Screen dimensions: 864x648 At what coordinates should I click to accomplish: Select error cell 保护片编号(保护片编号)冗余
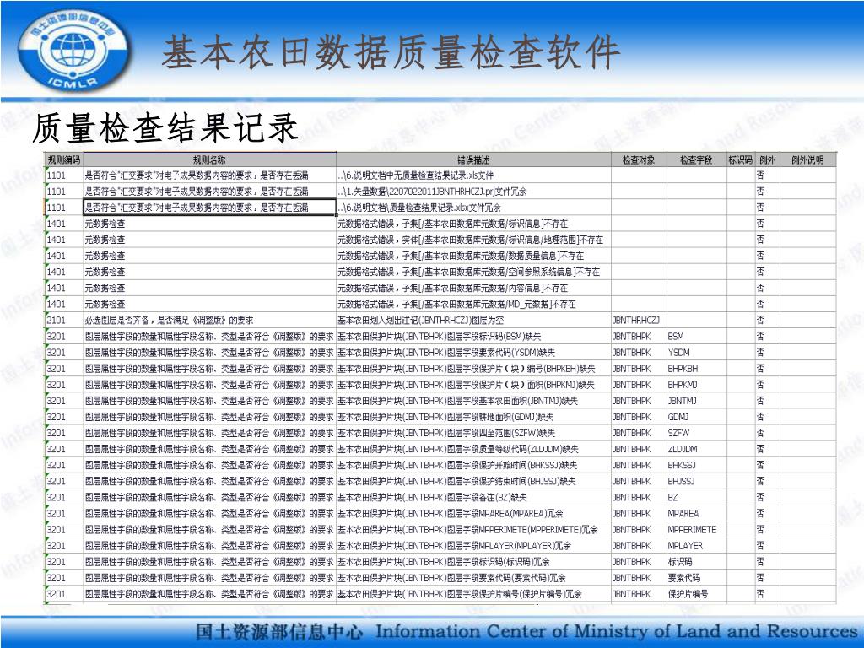473,593
